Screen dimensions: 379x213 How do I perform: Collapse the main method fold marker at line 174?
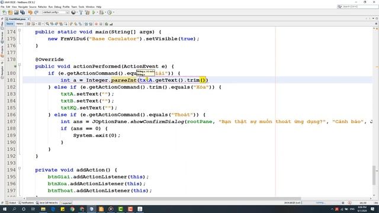[x=20, y=30]
